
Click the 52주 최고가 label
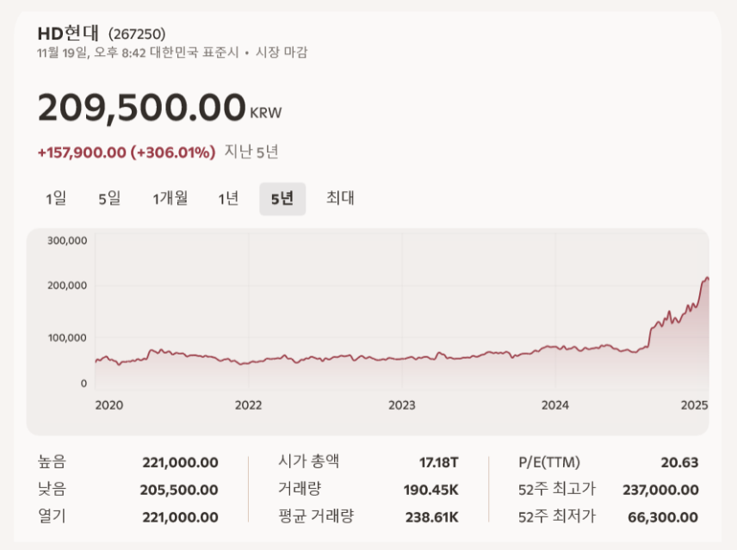(557, 489)
